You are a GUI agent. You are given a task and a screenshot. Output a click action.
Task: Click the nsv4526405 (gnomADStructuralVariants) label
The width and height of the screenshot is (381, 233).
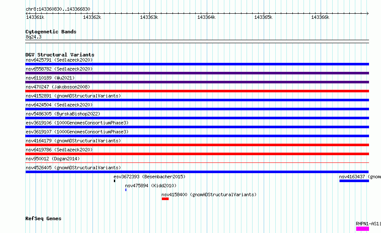73,168
